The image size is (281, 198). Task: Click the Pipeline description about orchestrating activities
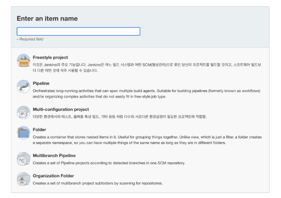coord(146,94)
